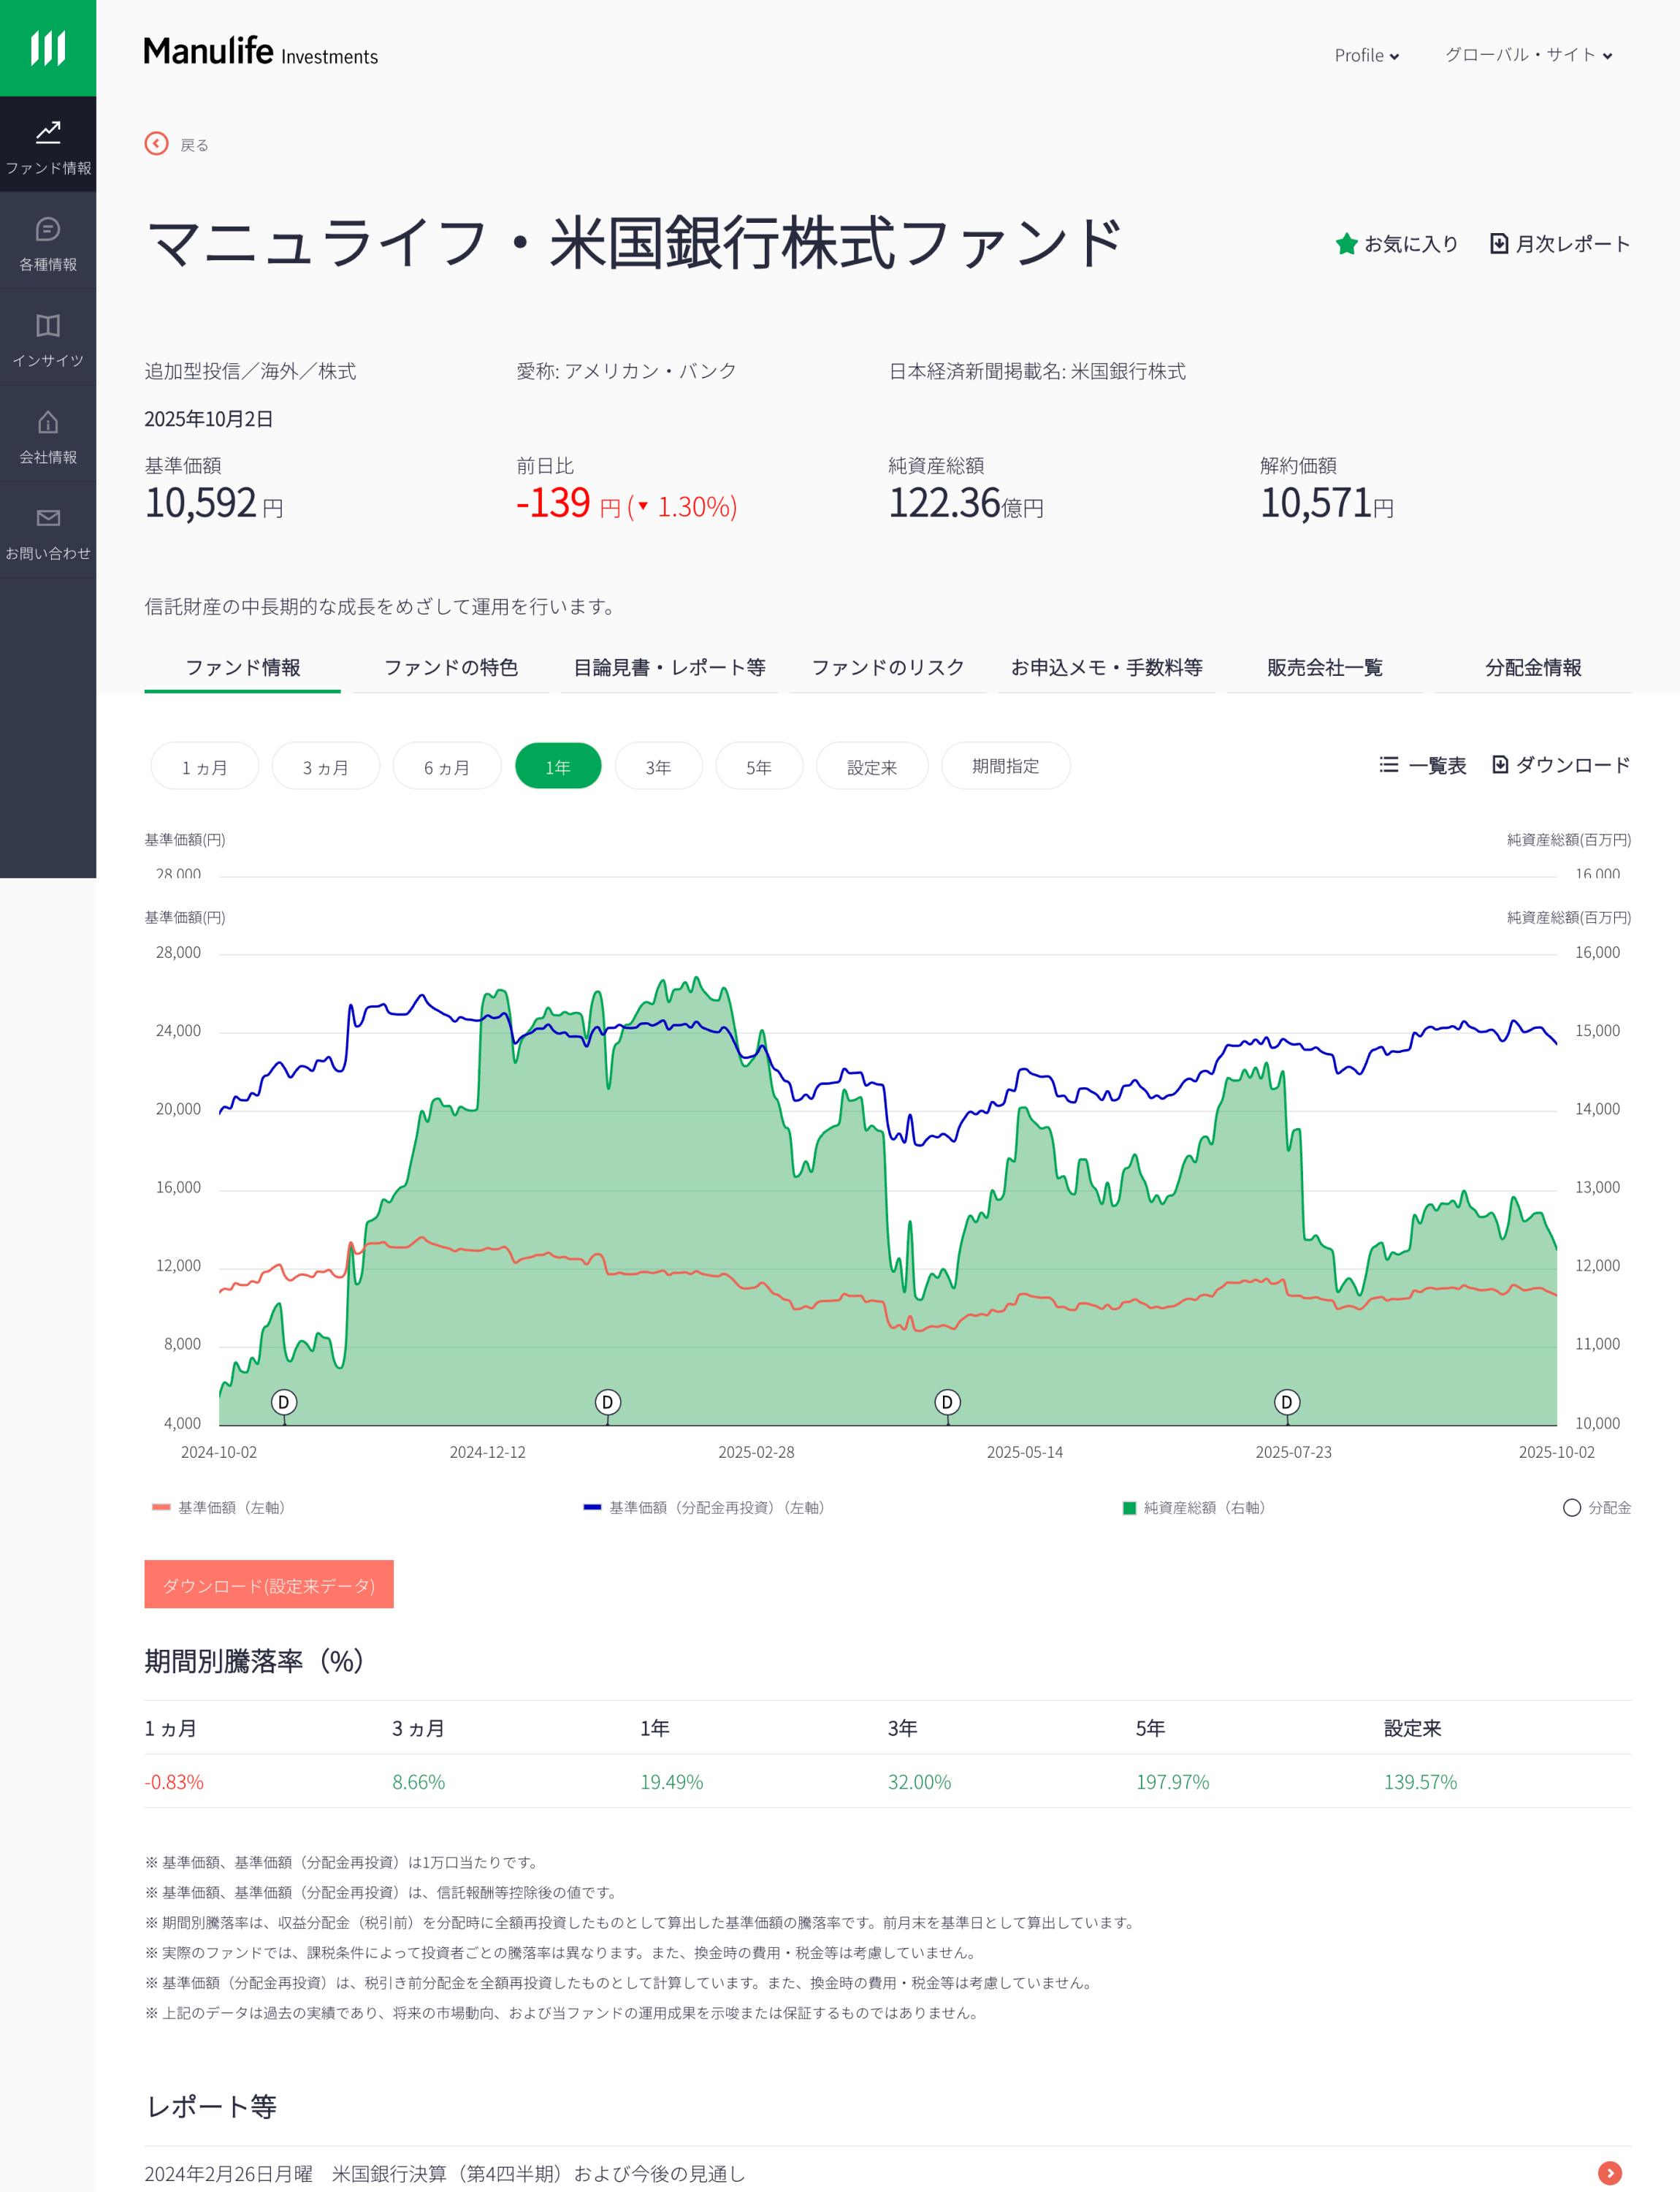Switch to the 分配金情報 tab

(x=1532, y=667)
